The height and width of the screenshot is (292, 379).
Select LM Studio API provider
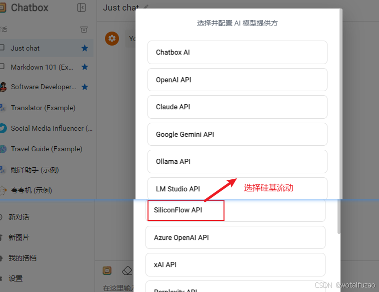pyautogui.click(x=237, y=189)
